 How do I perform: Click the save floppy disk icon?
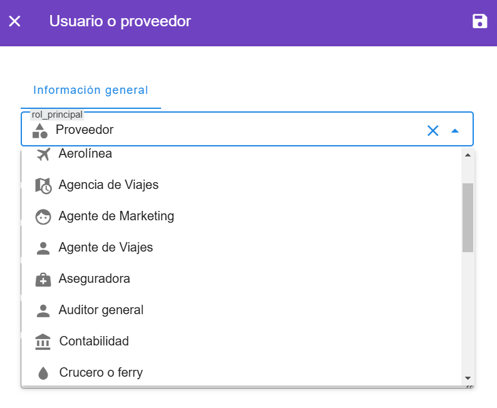(x=479, y=21)
